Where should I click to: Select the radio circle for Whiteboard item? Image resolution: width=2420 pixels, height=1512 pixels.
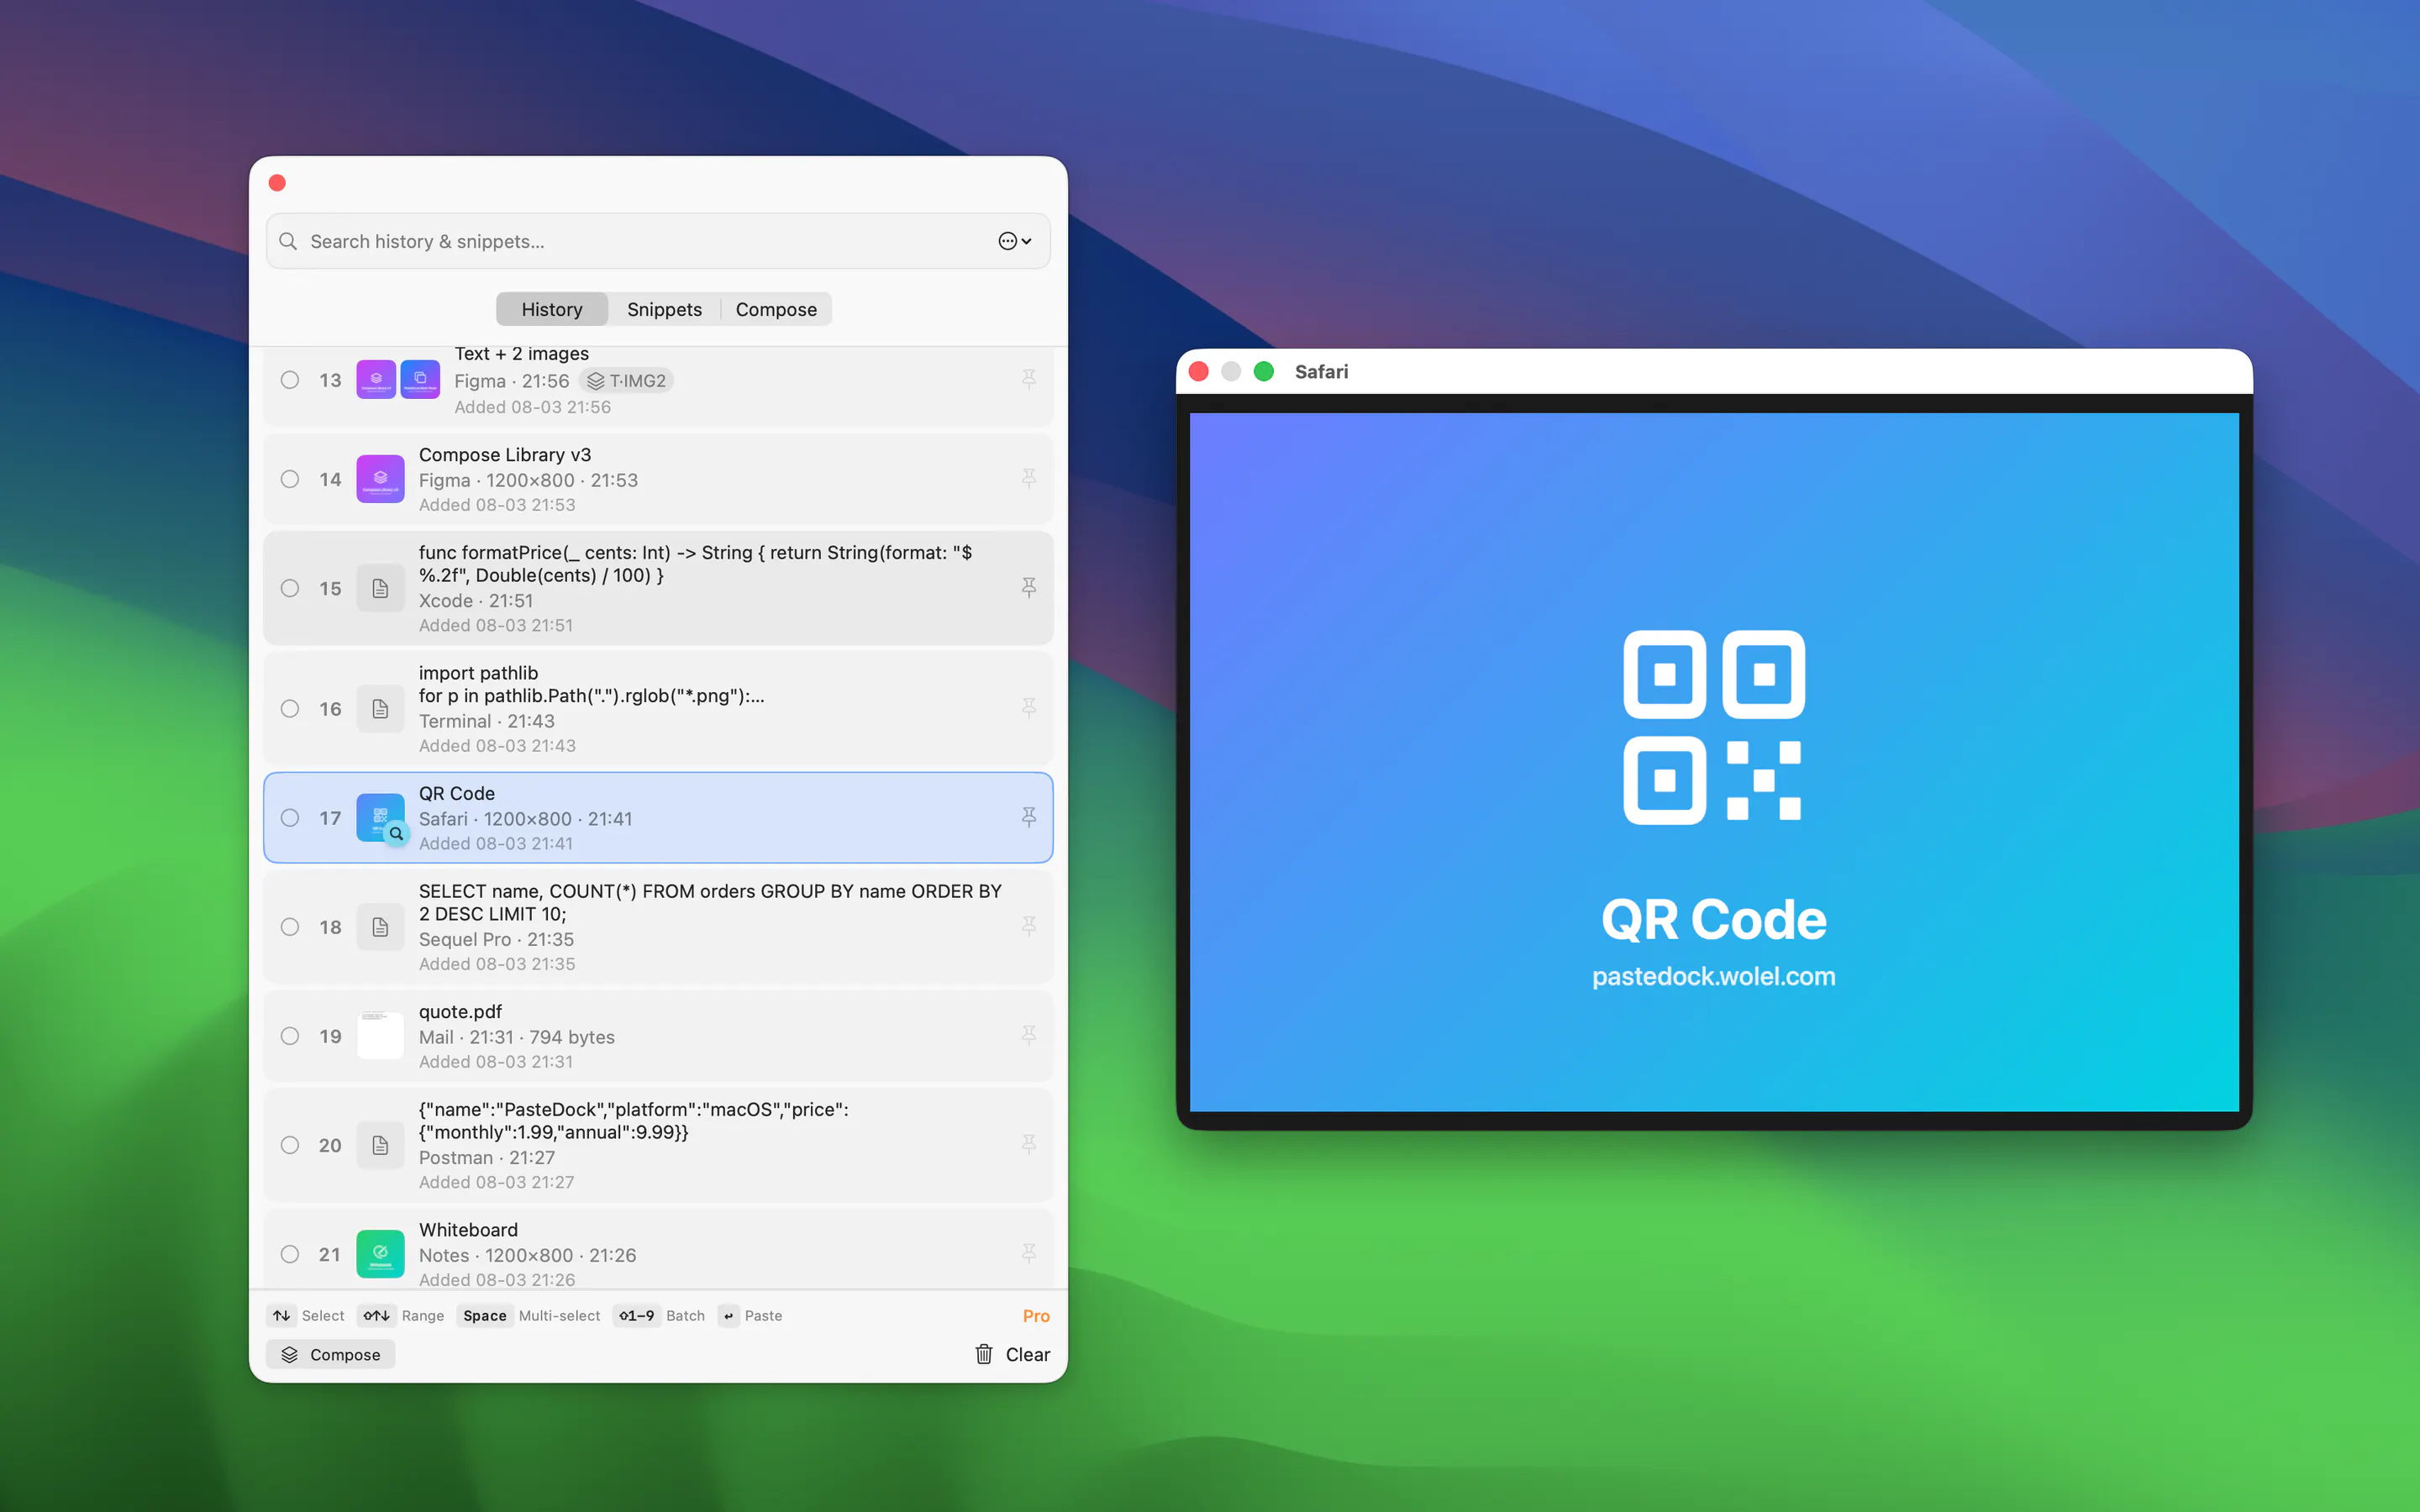tap(290, 1254)
